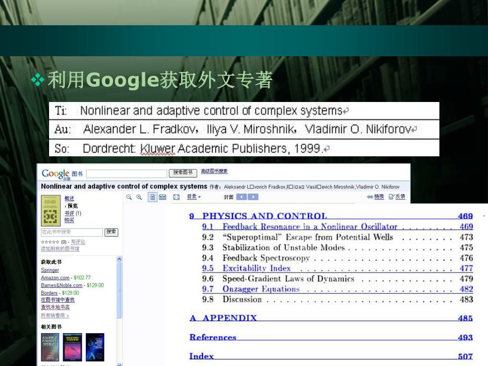Viewport: 488px width, 366px height.
Task: Open the Springer seller link
Action: tap(50, 270)
